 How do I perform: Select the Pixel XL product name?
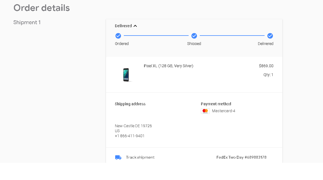point(168,66)
